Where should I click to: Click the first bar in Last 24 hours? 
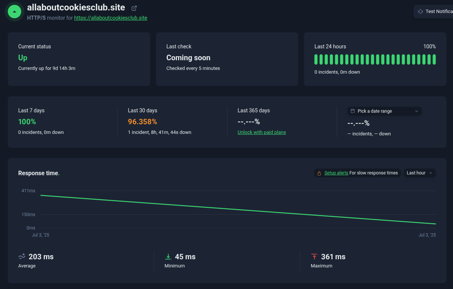click(x=316, y=60)
